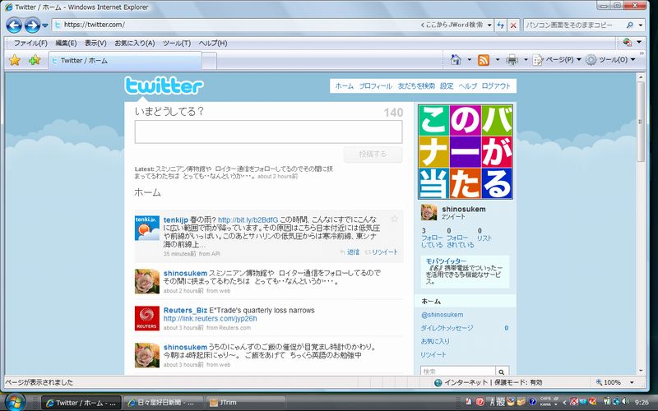The height and width of the screenshot is (411, 658).
Task: Open the tenkijp username link
Action: [176, 219]
